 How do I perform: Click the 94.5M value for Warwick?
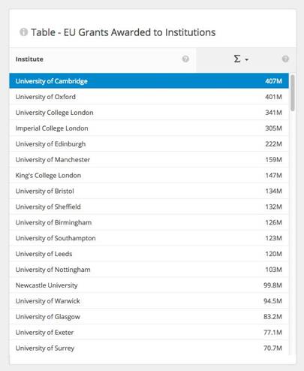(x=272, y=301)
